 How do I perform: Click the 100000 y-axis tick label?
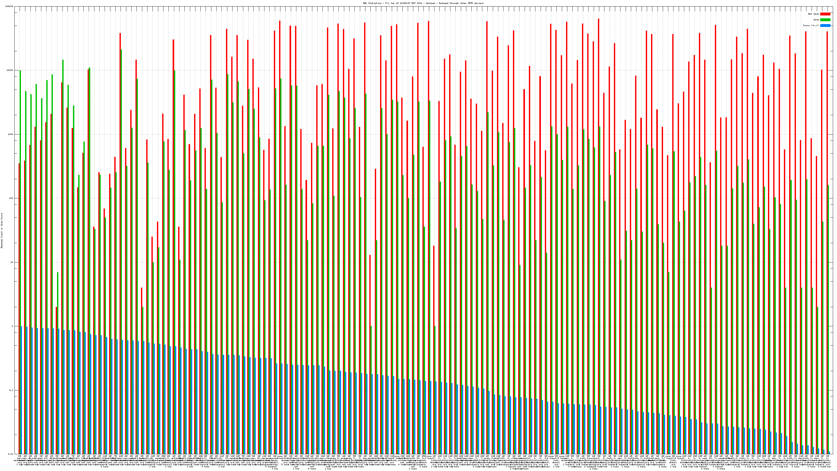tap(10, 7)
